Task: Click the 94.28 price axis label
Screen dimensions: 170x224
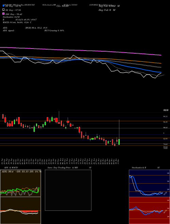Action: coord(166,122)
